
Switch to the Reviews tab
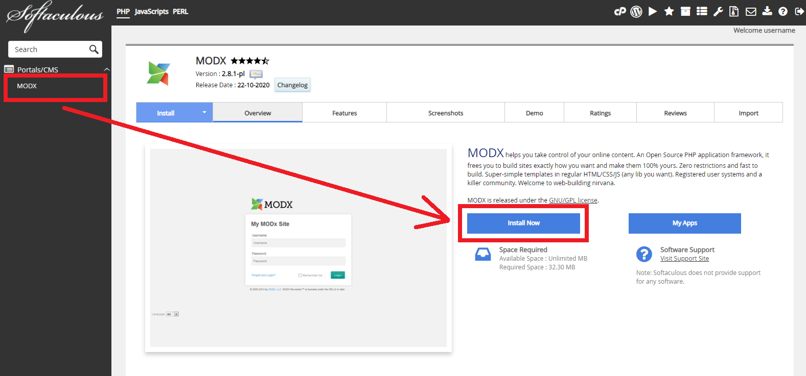click(676, 113)
